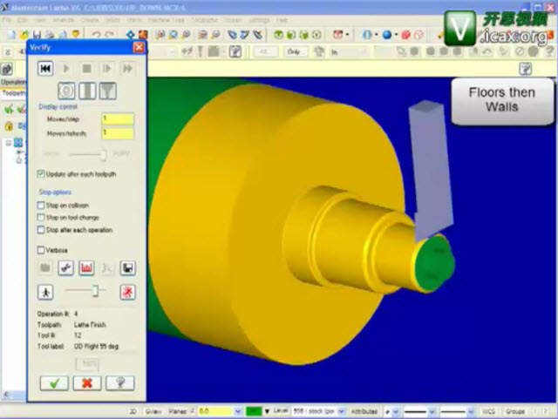Open the point style dropdown

point(396,411)
